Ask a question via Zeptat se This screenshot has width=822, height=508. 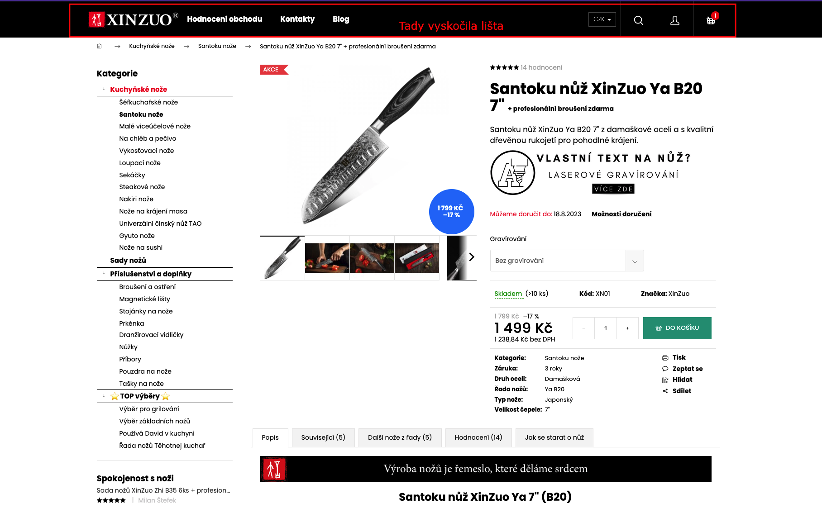coord(682,369)
